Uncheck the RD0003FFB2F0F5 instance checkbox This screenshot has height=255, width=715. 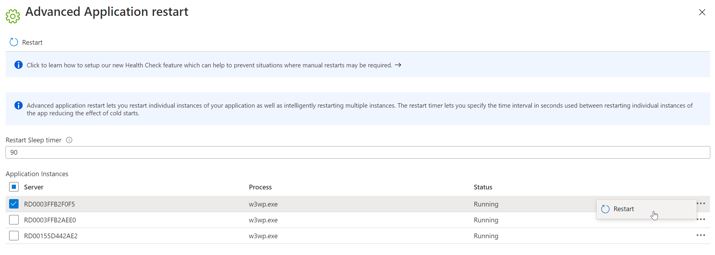(14, 204)
